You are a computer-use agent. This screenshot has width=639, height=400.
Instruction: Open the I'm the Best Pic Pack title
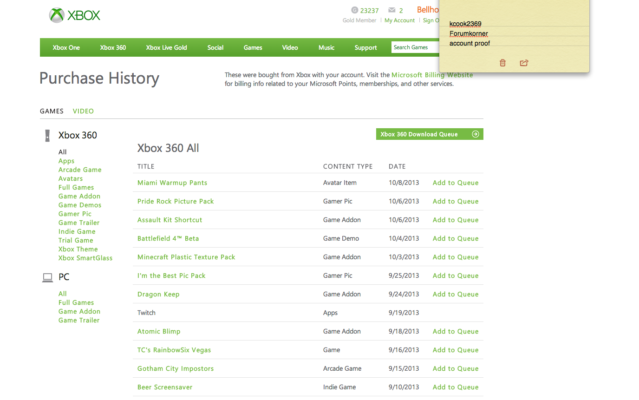pyautogui.click(x=171, y=275)
